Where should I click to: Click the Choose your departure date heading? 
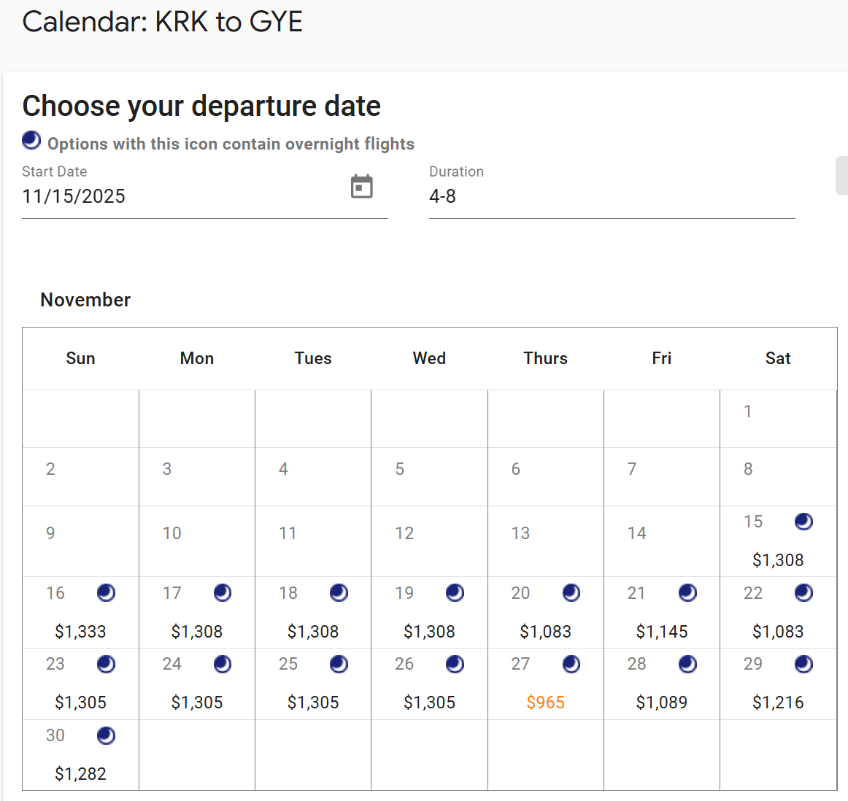201,105
